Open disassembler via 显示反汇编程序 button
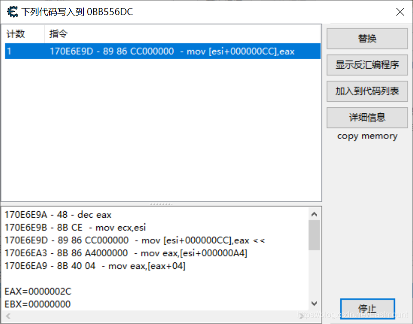413x324 pixels. [x=367, y=65]
